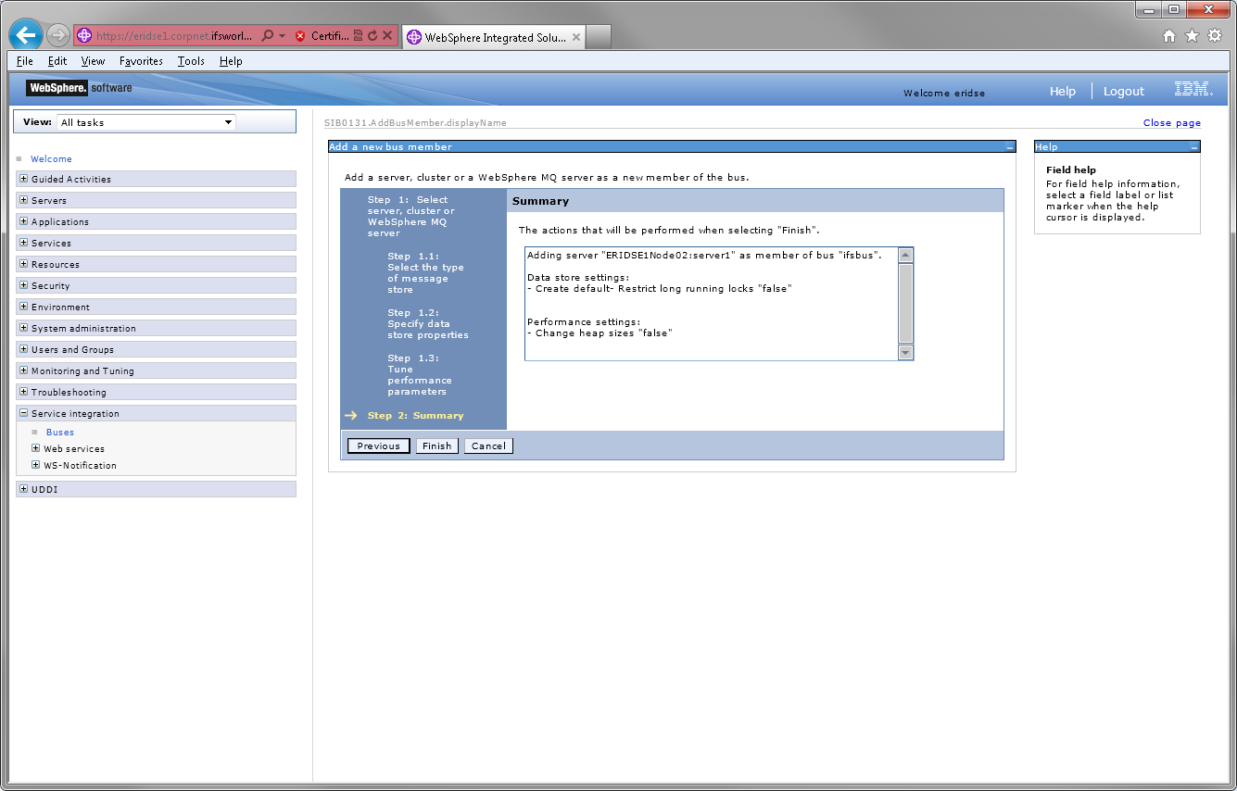
Task: Click the back navigation arrow
Action: pos(25,34)
